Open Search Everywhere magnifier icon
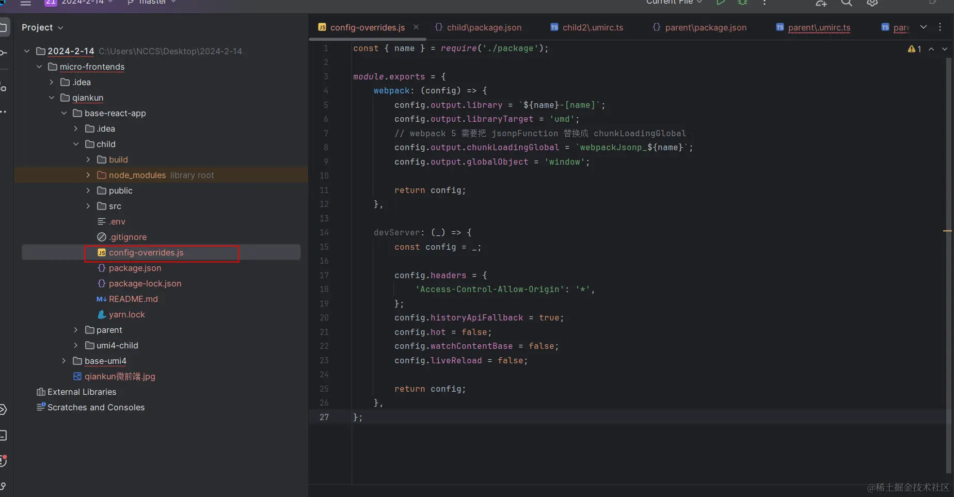This screenshot has width=954, height=497. pyautogui.click(x=846, y=3)
